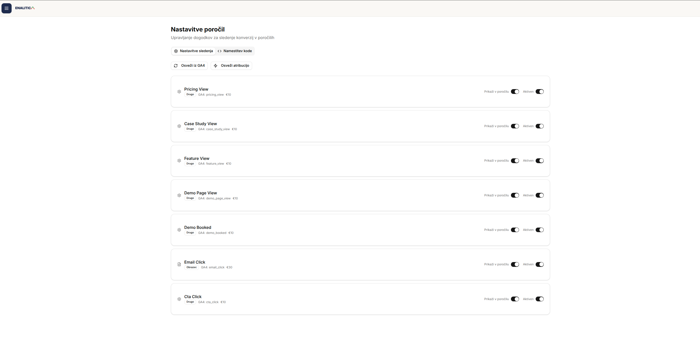Click the form icon beside Email Click

[x=179, y=264]
